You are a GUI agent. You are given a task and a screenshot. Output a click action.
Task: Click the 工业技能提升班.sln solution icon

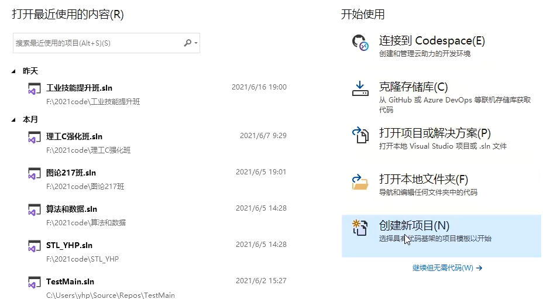click(34, 89)
